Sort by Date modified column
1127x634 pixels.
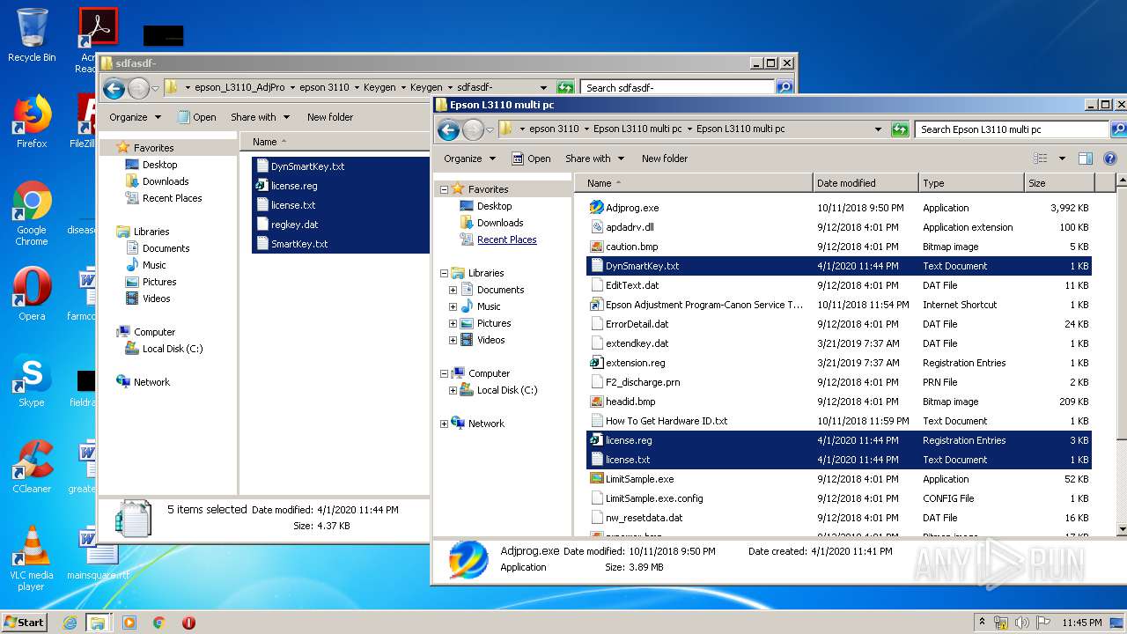click(866, 183)
